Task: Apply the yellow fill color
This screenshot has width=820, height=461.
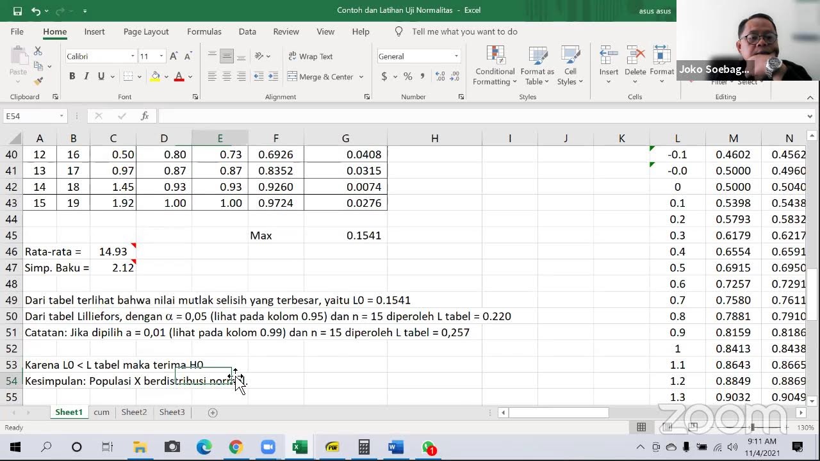Action: (155, 77)
